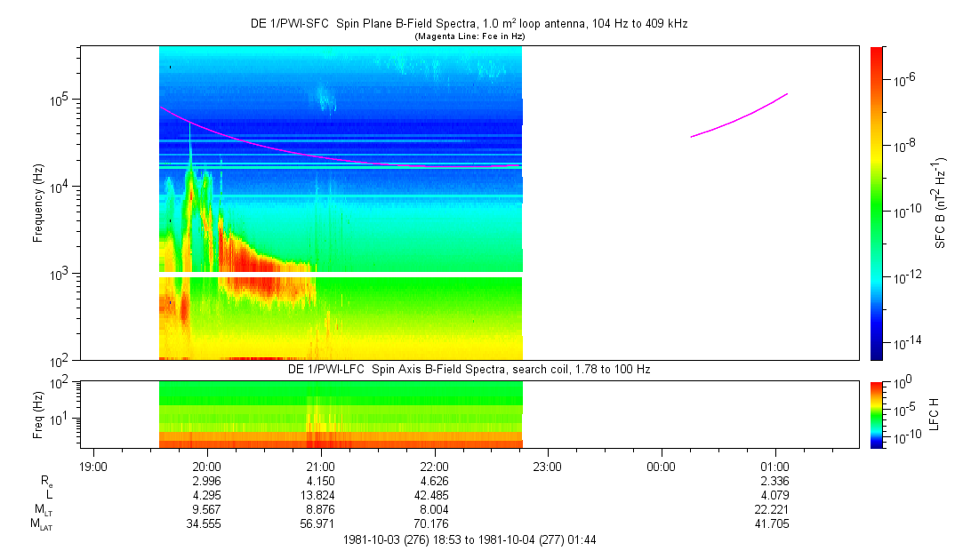Click the L value 13.824
This screenshot has height=551, width=963.
(x=320, y=495)
